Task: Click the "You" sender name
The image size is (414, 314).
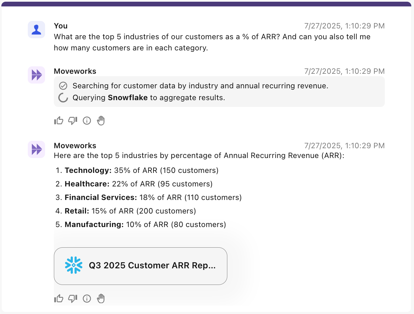Action: click(x=61, y=26)
